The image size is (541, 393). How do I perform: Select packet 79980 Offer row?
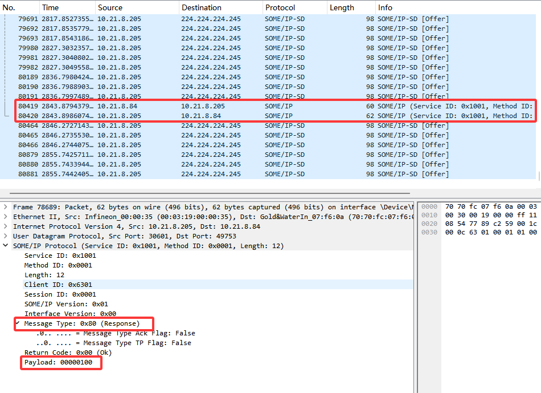coord(268,48)
